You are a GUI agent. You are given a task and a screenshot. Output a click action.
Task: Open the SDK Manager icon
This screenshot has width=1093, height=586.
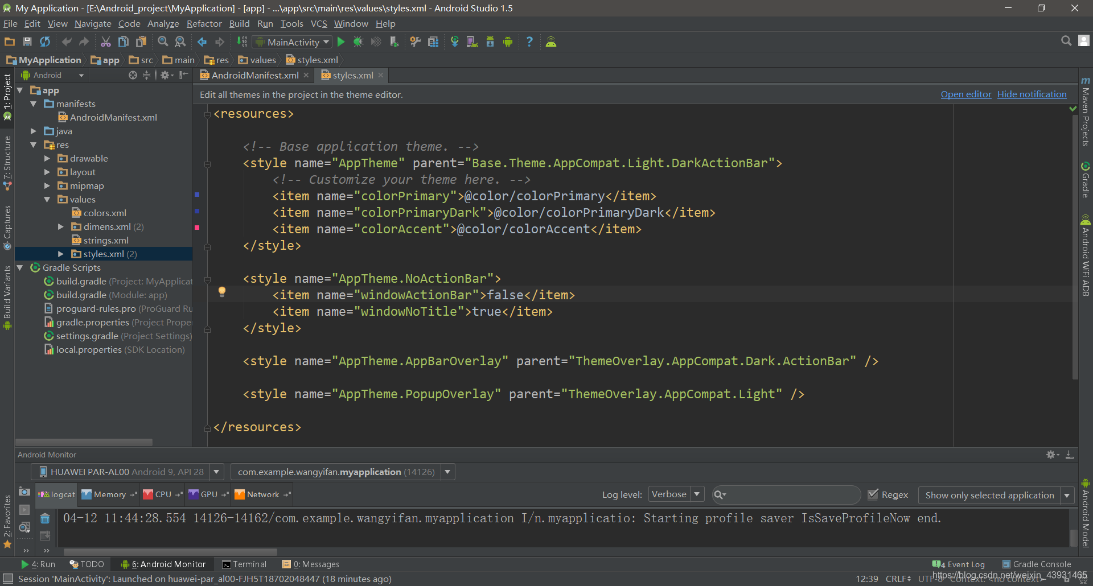[x=490, y=42]
